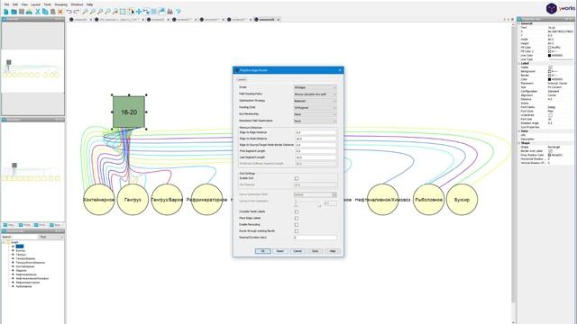The image size is (577, 324).
Task: Open the Grouping menu
Action: point(61,4)
